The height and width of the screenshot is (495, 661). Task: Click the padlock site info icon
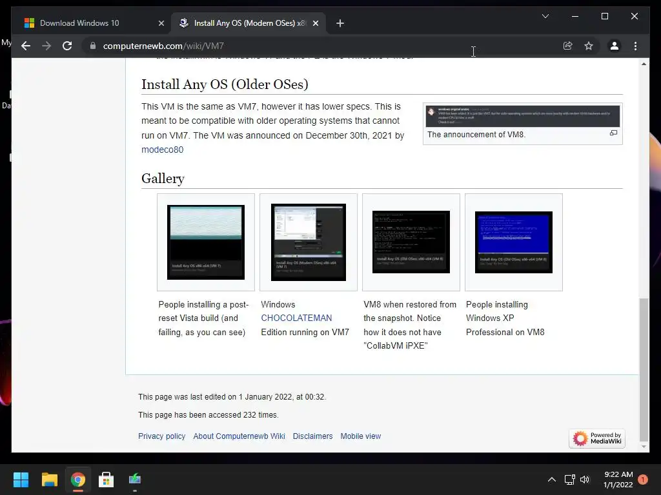pos(93,46)
